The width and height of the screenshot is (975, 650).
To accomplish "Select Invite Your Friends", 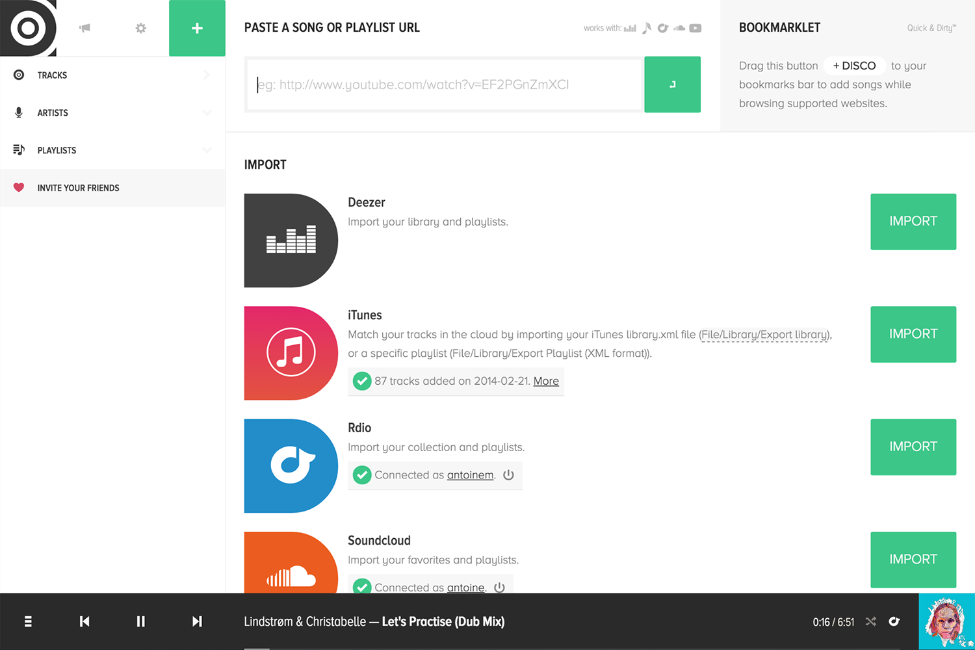I will (112, 188).
